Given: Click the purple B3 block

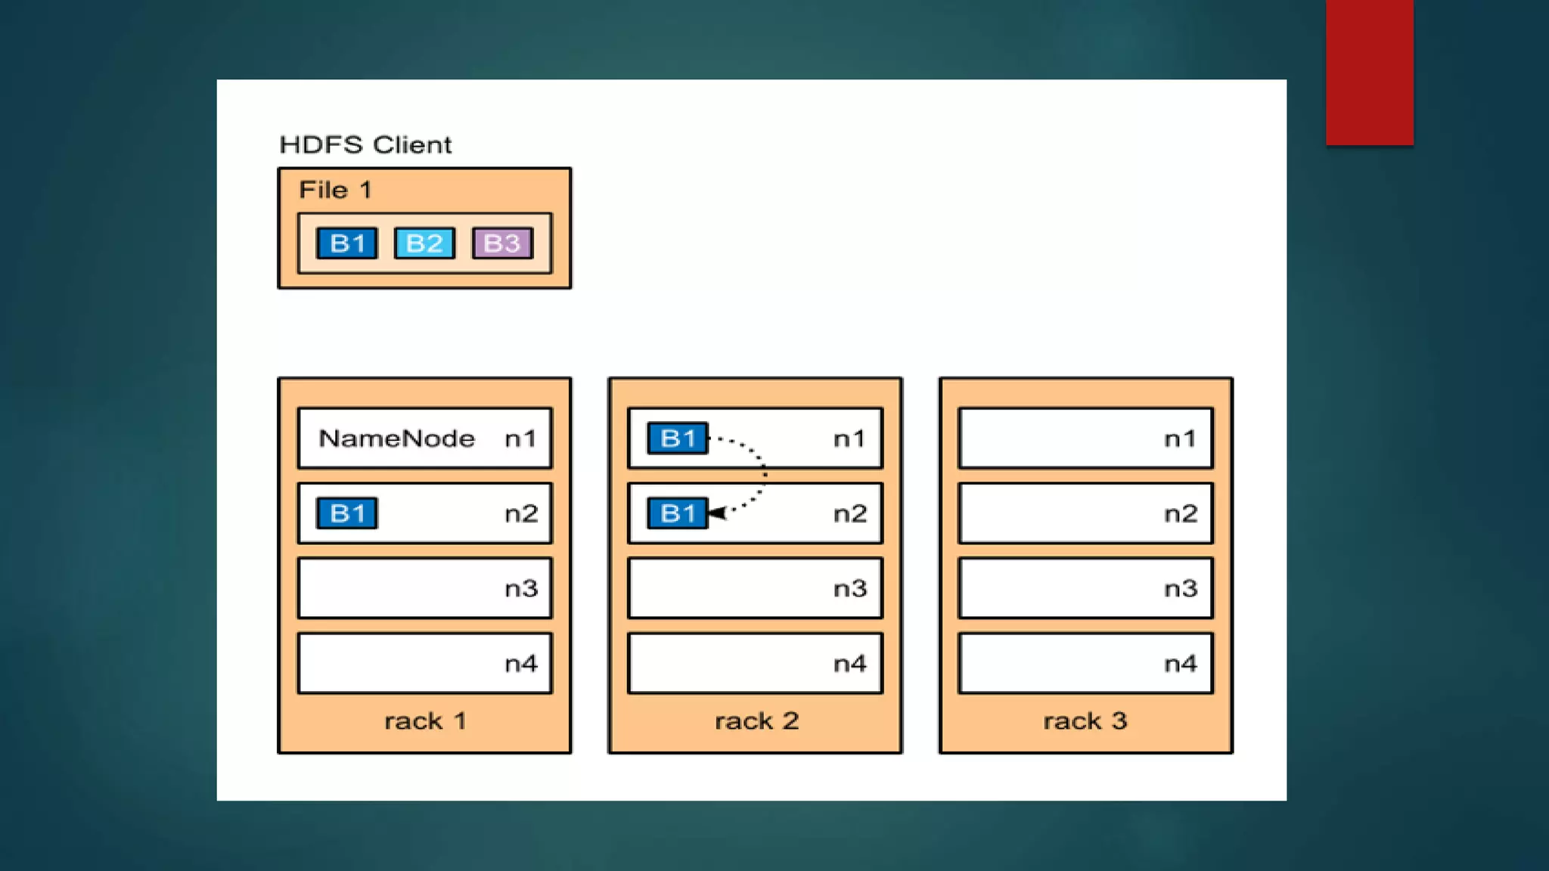Looking at the screenshot, I should coord(502,243).
